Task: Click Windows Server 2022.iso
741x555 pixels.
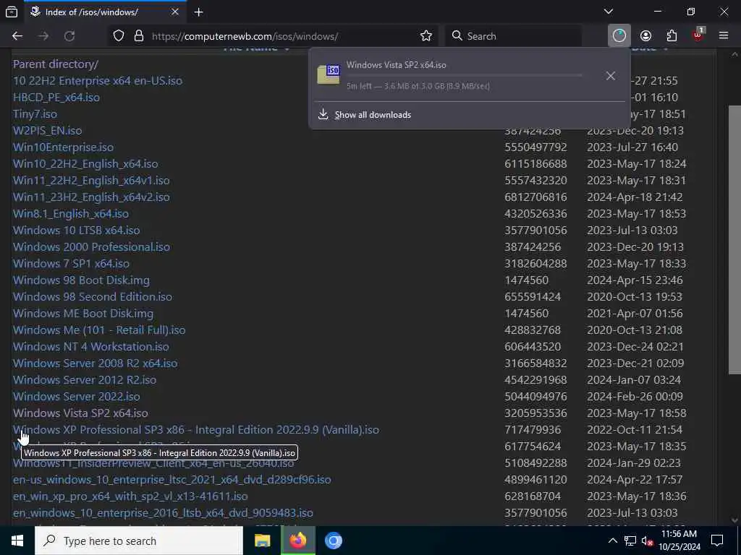Action: coord(76,396)
